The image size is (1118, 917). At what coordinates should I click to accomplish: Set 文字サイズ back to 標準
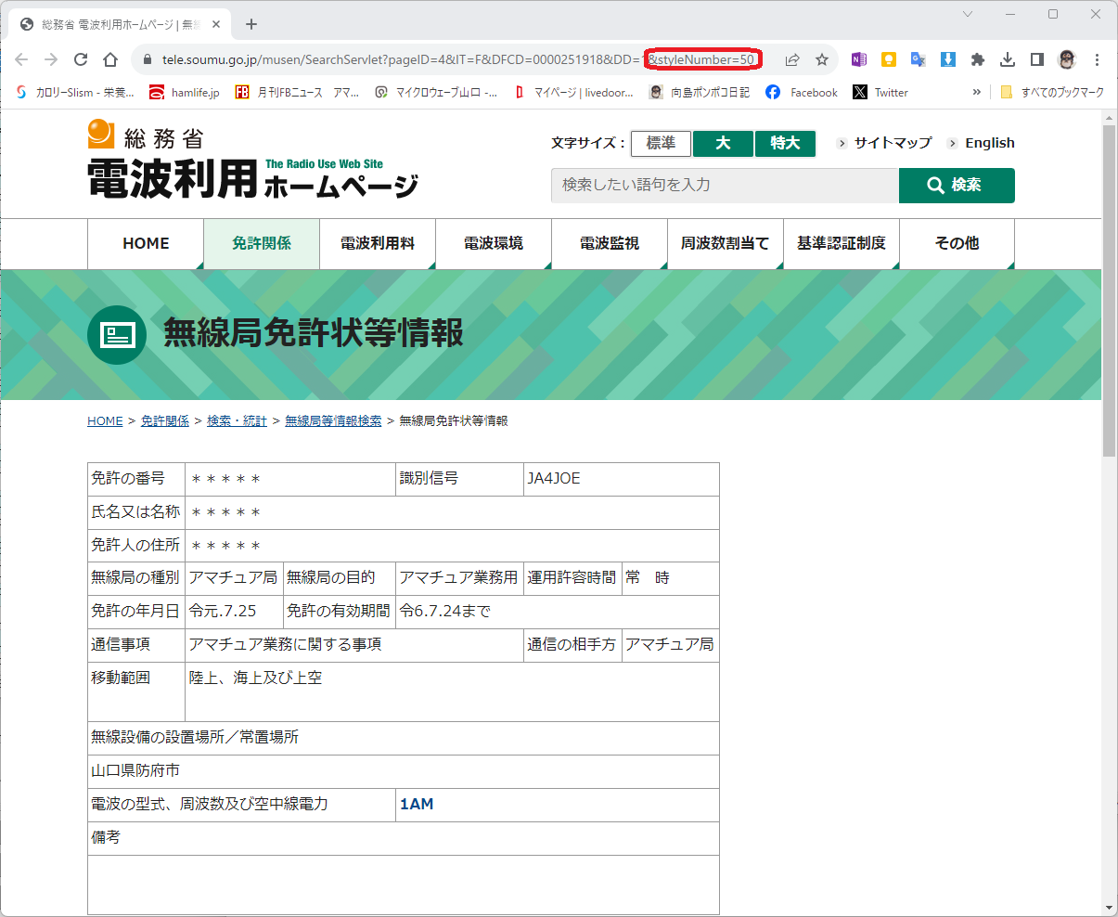660,144
